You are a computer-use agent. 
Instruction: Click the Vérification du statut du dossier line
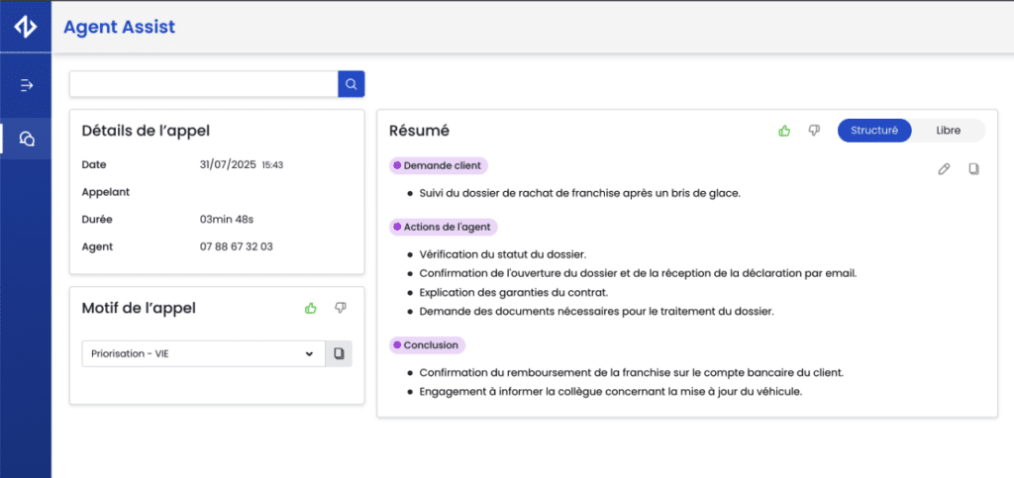pyautogui.click(x=502, y=254)
